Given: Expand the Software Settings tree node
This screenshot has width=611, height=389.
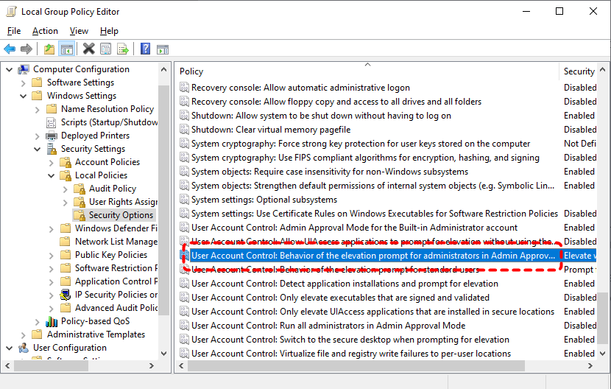Looking at the screenshot, I should click(x=23, y=83).
